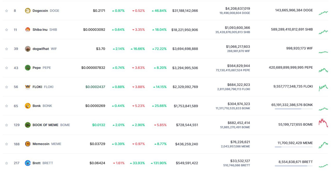Open the BOOK OF MEME 7-day chart
Image resolution: width=331 pixels, height=172 pixels.
point(323,123)
